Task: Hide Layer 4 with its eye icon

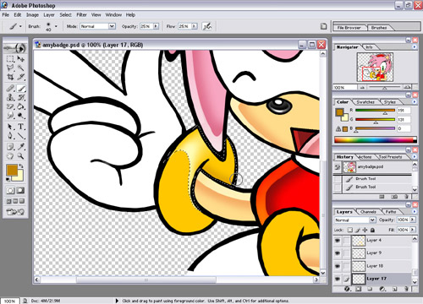Action: click(x=338, y=241)
